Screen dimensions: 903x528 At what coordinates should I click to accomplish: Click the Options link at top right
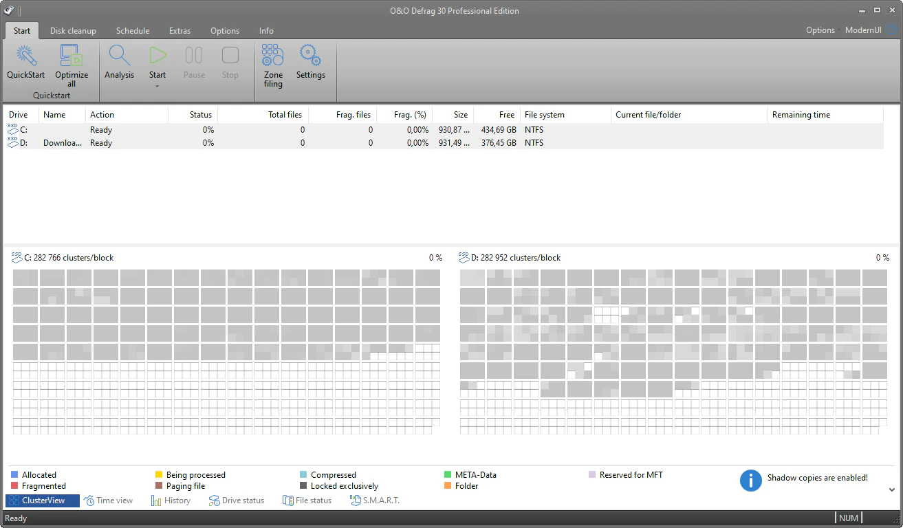820,30
